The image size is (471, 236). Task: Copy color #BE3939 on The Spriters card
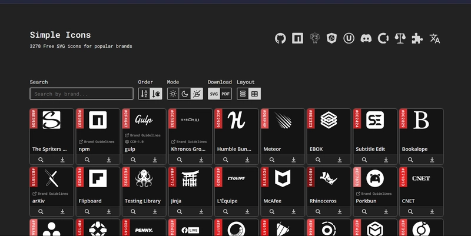coord(34,119)
